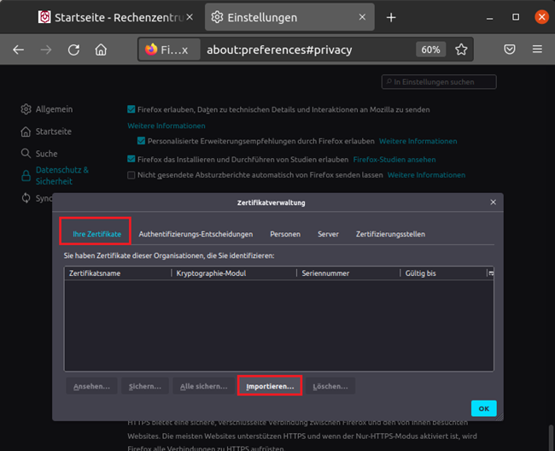
Task: Switch to the Zertifizierungsstellen tab
Action: [390, 234]
